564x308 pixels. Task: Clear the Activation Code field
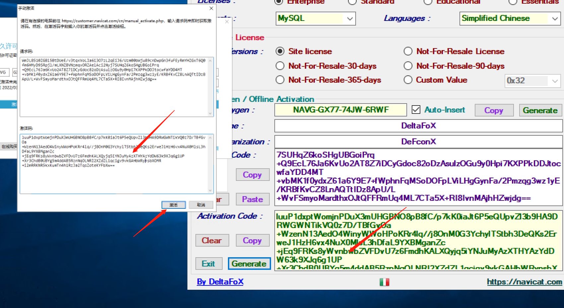pos(212,240)
